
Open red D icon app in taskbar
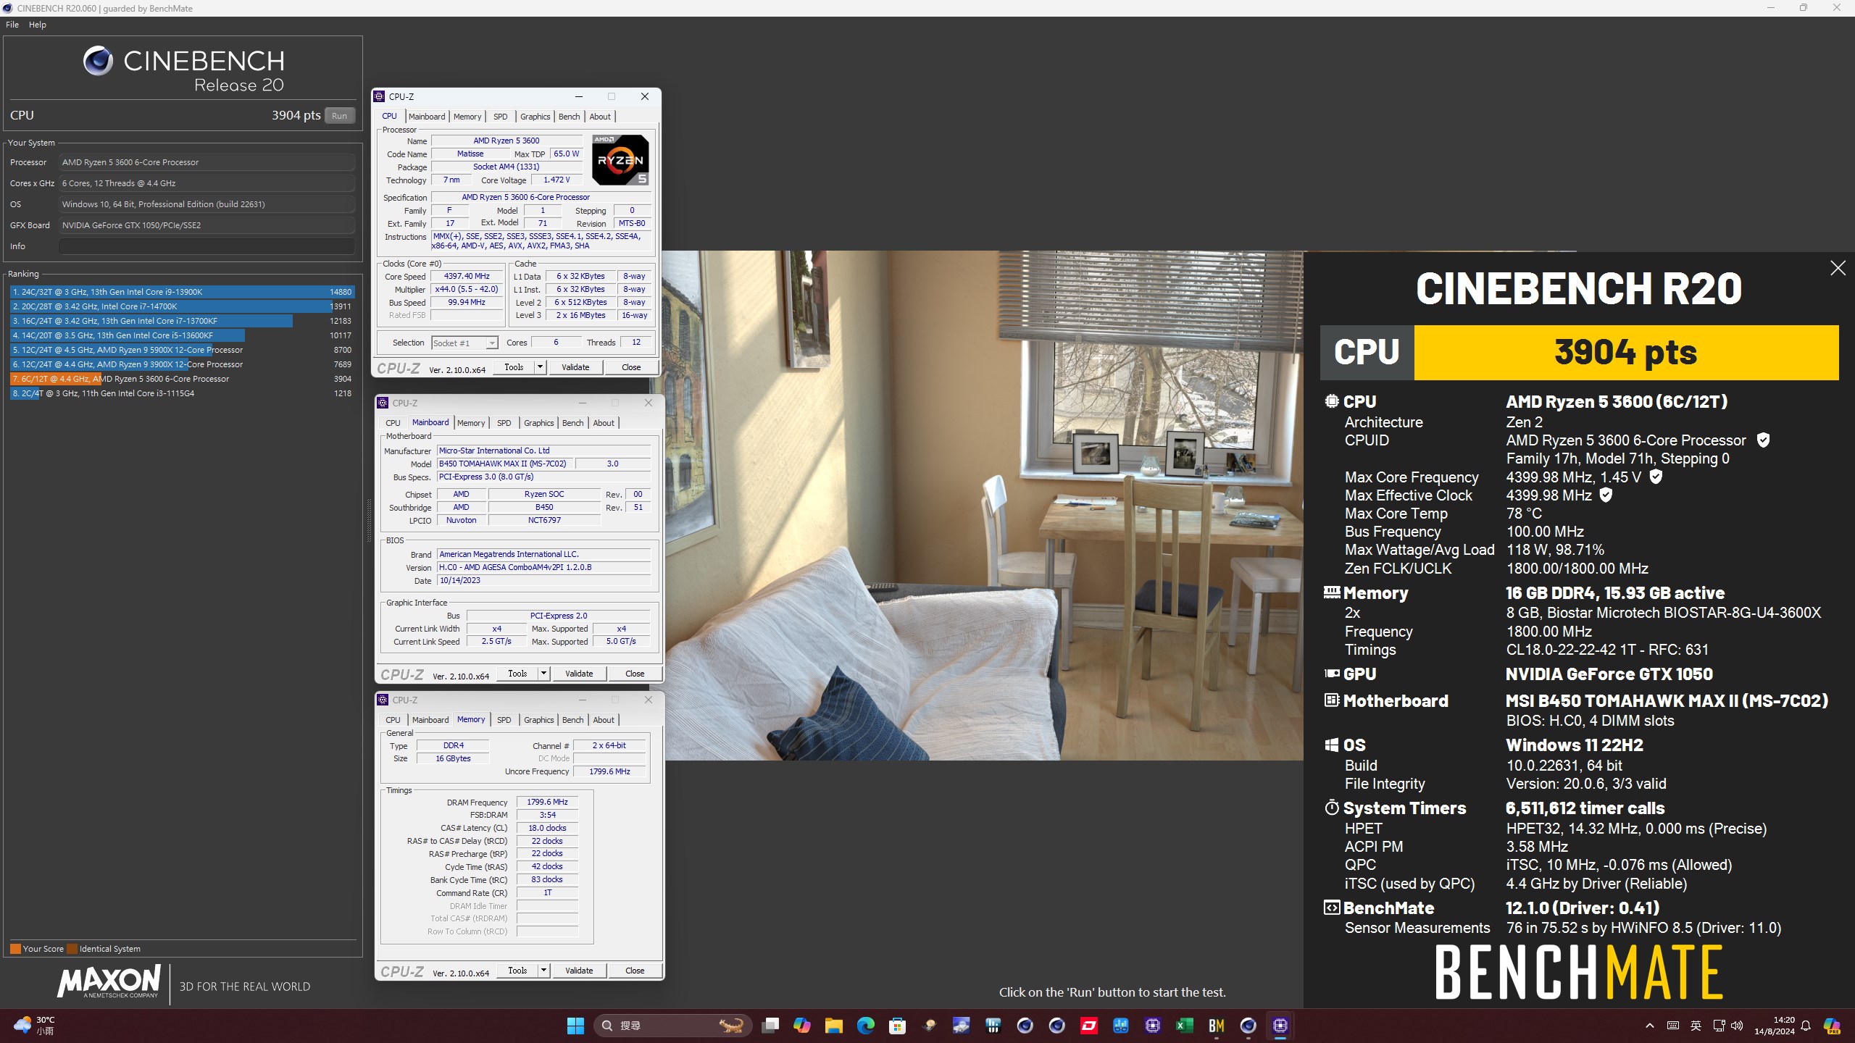pyautogui.click(x=1089, y=1026)
